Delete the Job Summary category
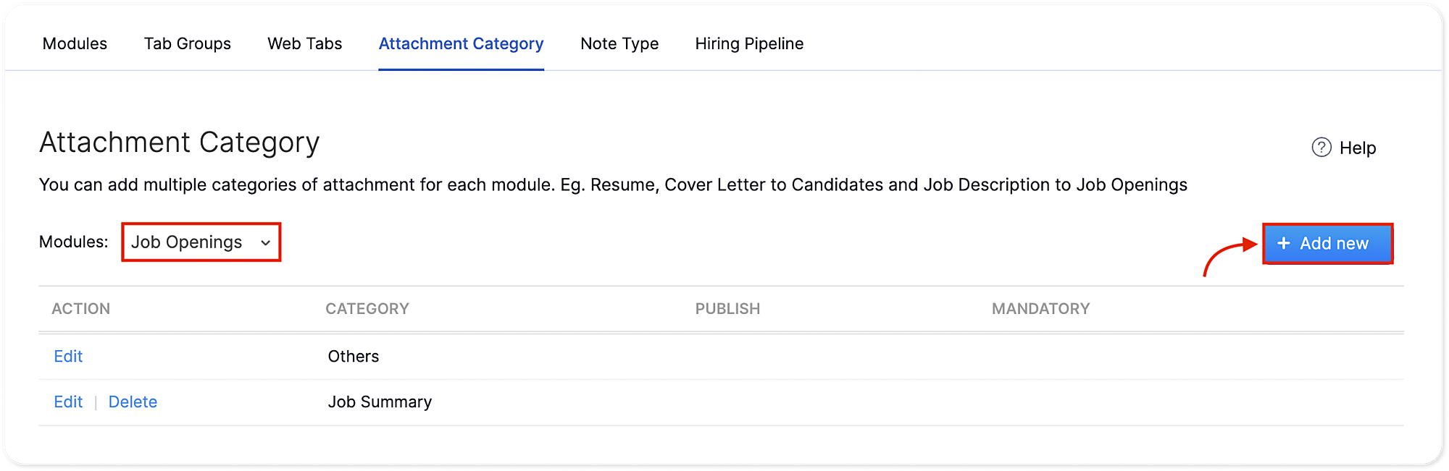This screenshot has width=1449, height=471. 133,402
